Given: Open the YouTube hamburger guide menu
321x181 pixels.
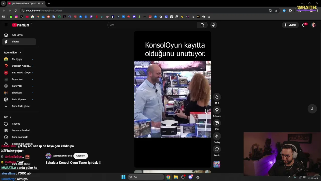Looking at the screenshot, I should (x=6, y=25).
